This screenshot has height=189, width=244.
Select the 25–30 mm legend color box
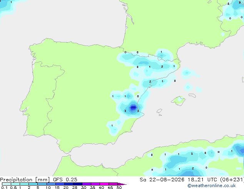(x=78, y=184)
